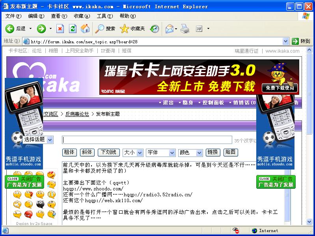The image size is (315, 236).
Task: Open the 工具(T) menu
Action: [105, 16]
